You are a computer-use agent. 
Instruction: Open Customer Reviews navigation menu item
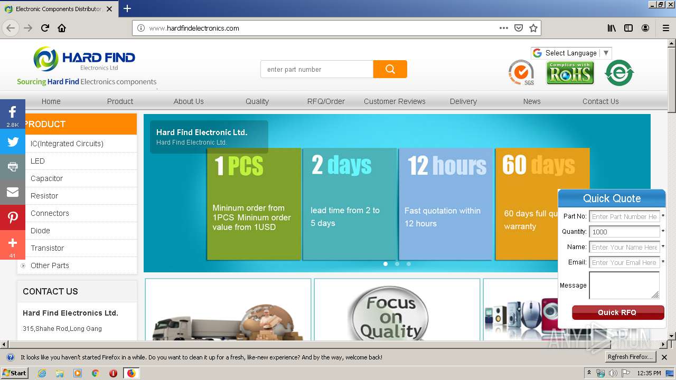(395, 101)
